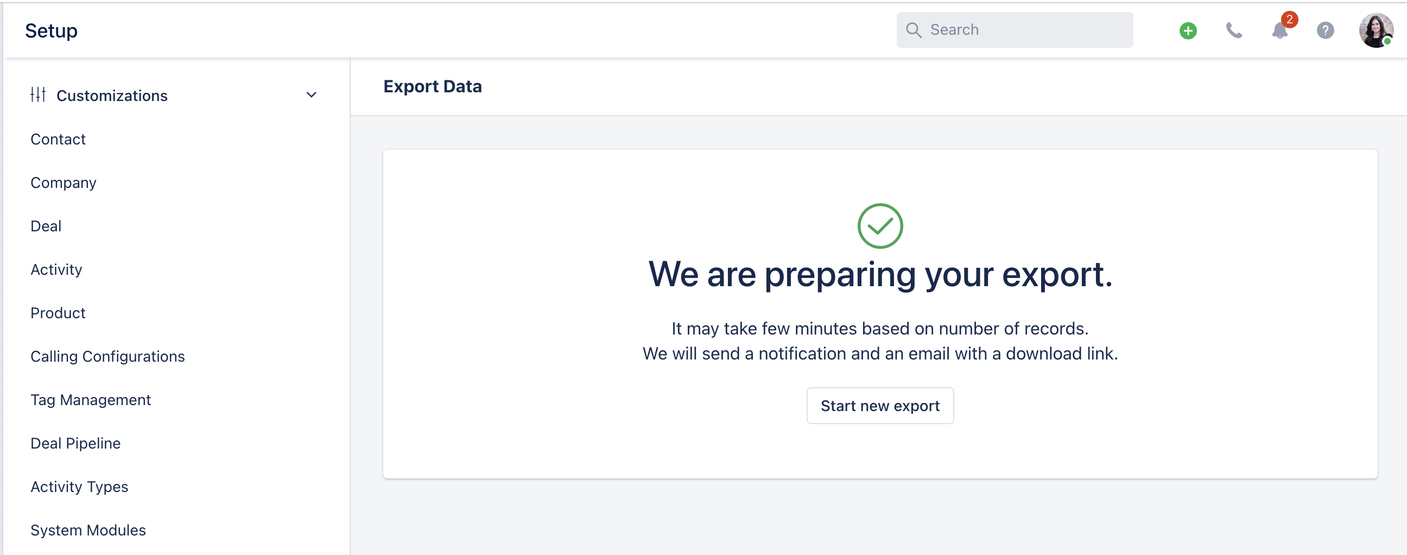Open notifications bell with badge
The image size is (1407, 555).
tap(1281, 29)
